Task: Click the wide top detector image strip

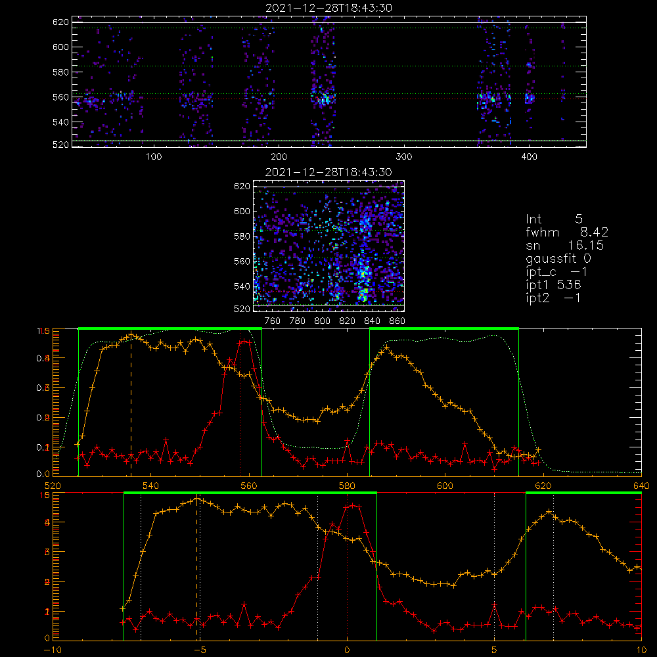Action: [x=329, y=81]
